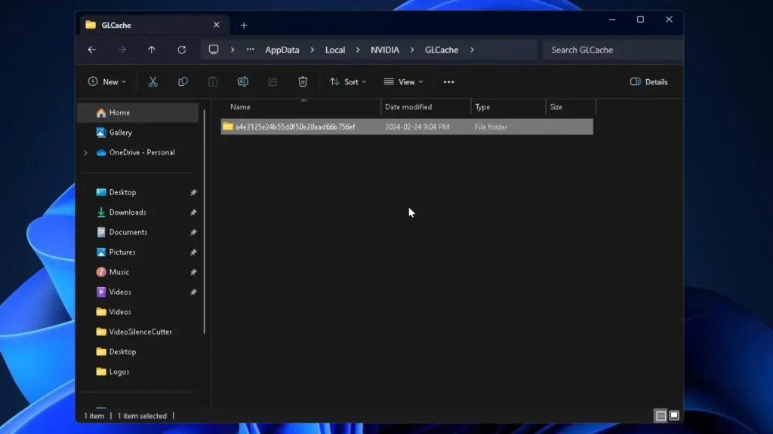
Task: Click pin icon next to Downloads
Action: pos(193,212)
